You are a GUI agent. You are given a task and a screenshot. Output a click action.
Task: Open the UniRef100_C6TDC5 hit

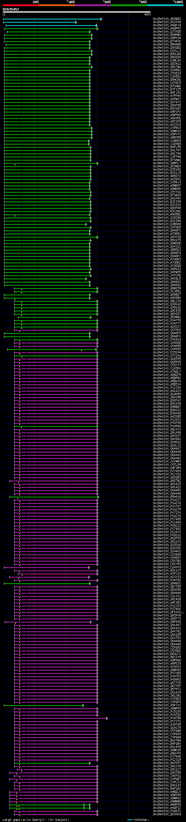(167, 83)
